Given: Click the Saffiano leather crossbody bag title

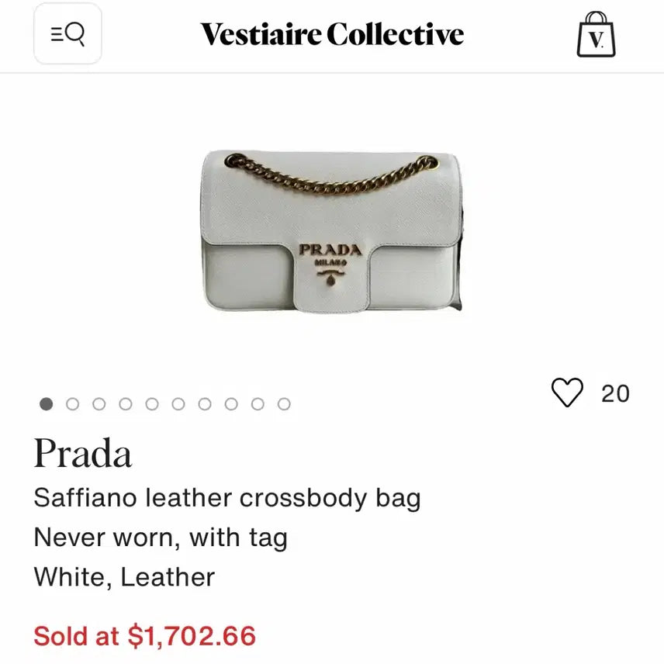Looking at the screenshot, I should (227, 497).
